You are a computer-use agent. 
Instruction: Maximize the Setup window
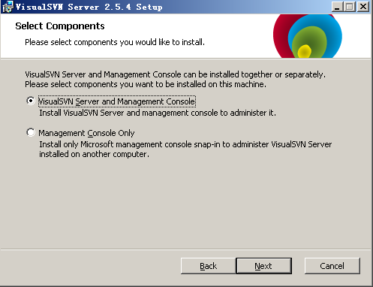[x=350, y=7]
